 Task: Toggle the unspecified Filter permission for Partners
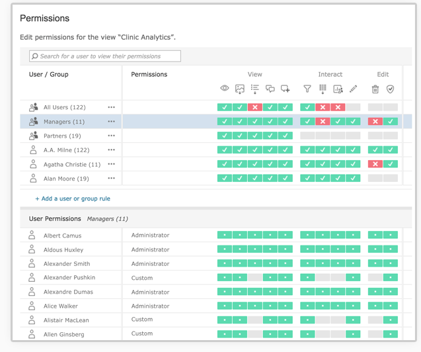[307, 136]
